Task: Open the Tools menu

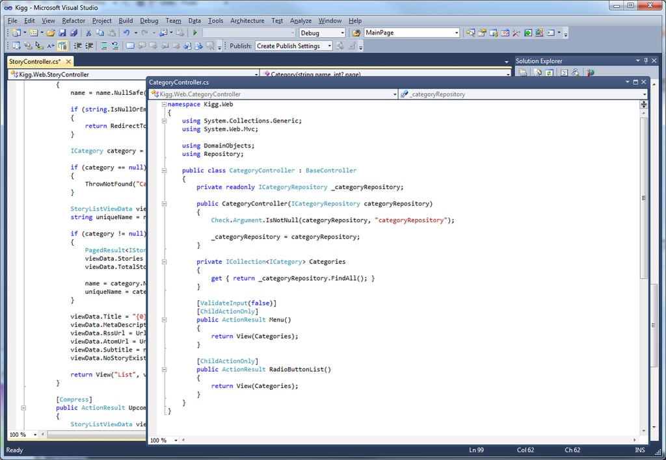Action: coord(215,20)
